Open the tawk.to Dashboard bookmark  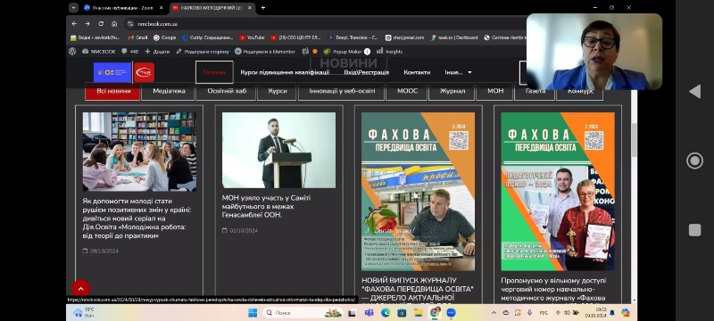click(x=454, y=37)
